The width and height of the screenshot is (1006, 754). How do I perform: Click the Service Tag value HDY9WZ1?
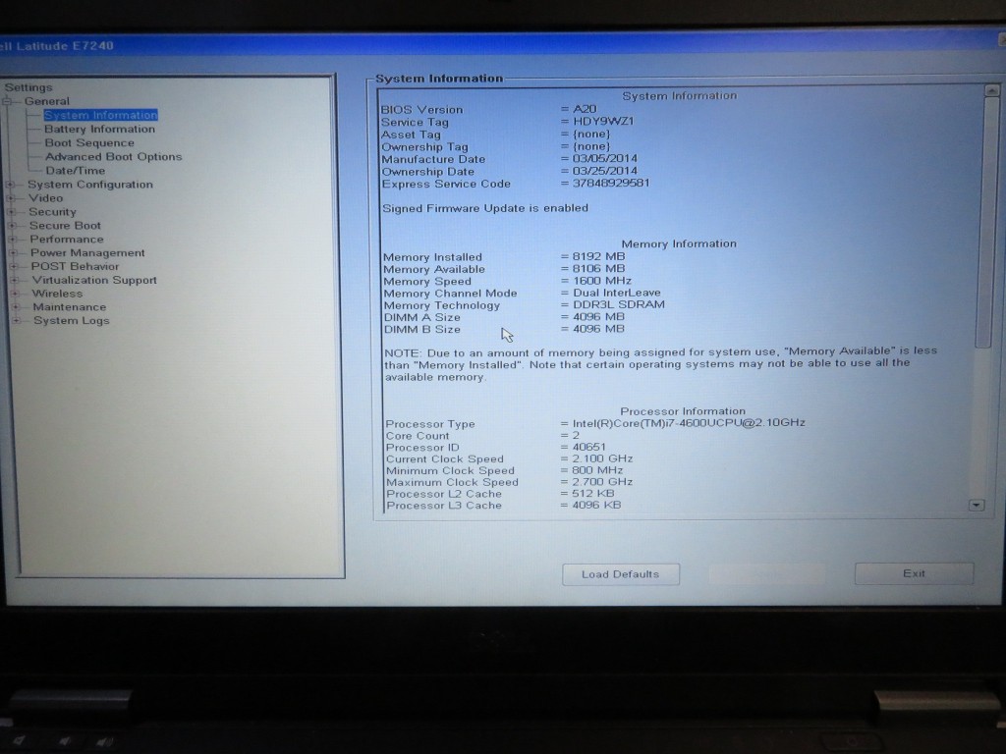pyautogui.click(x=603, y=121)
